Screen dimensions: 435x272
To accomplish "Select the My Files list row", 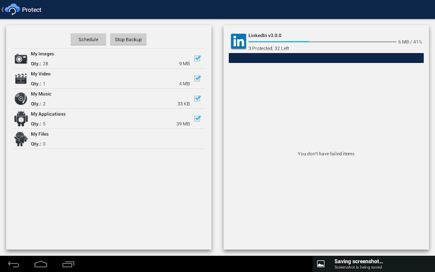I will 109,139.
